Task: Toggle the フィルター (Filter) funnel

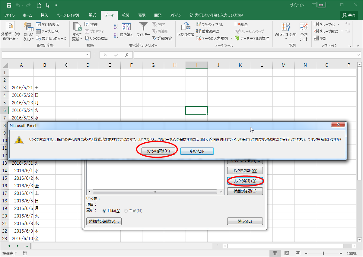Action: point(143,30)
